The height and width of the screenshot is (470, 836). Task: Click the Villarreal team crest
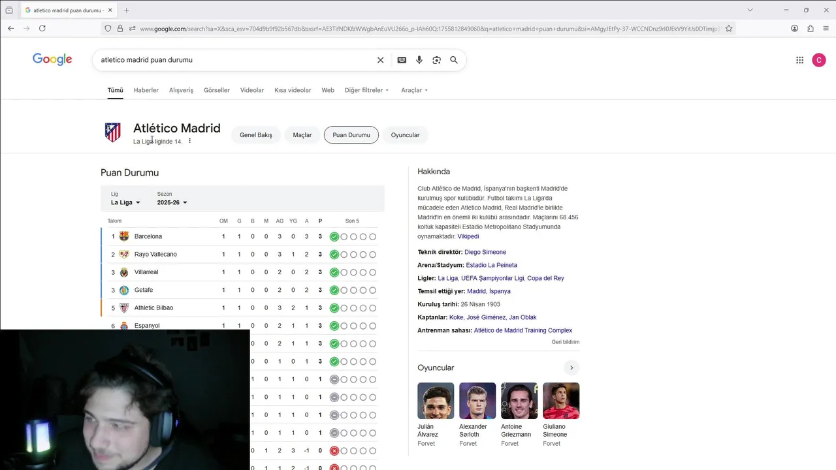point(124,272)
